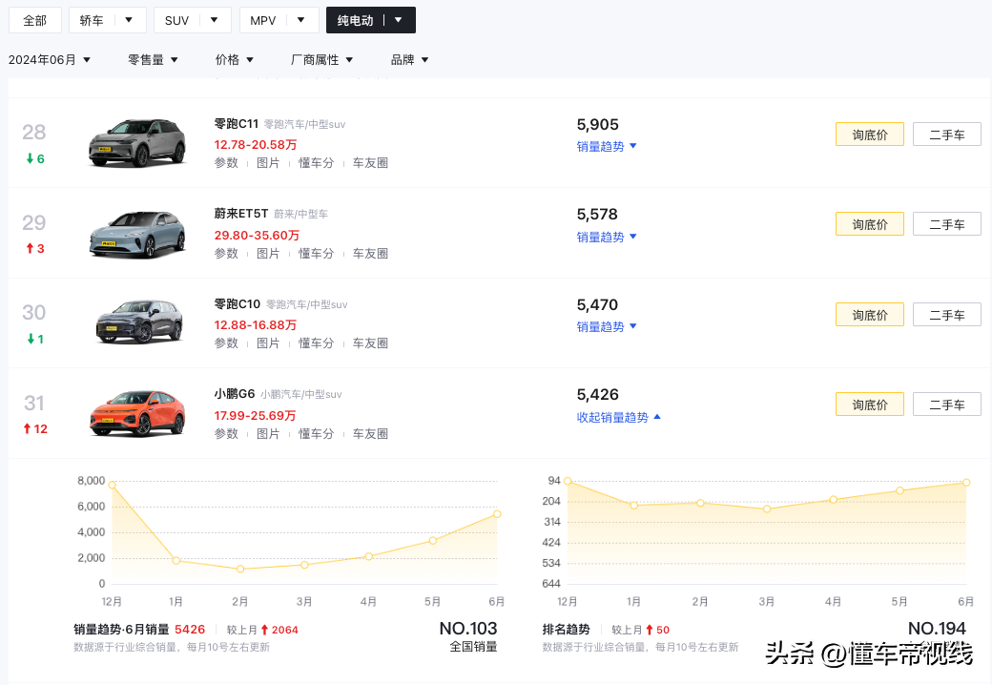Click the NO.103 全国销量 label
The width and height of the screenshot is (992, 685).
point(468,637)
